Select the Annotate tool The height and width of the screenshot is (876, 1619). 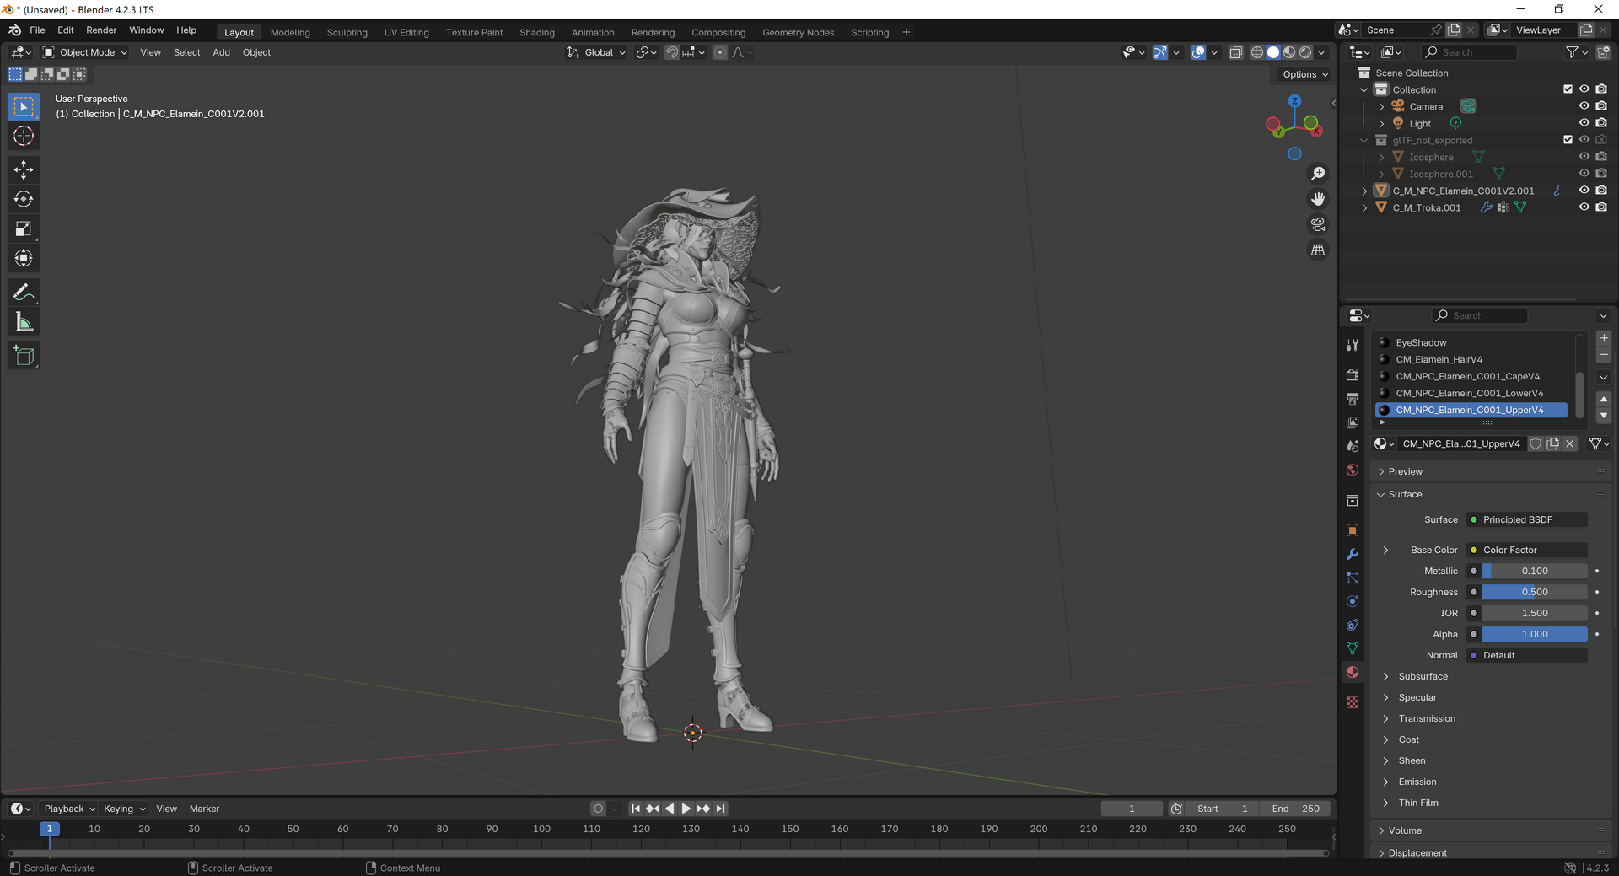[x=24, y=293]
